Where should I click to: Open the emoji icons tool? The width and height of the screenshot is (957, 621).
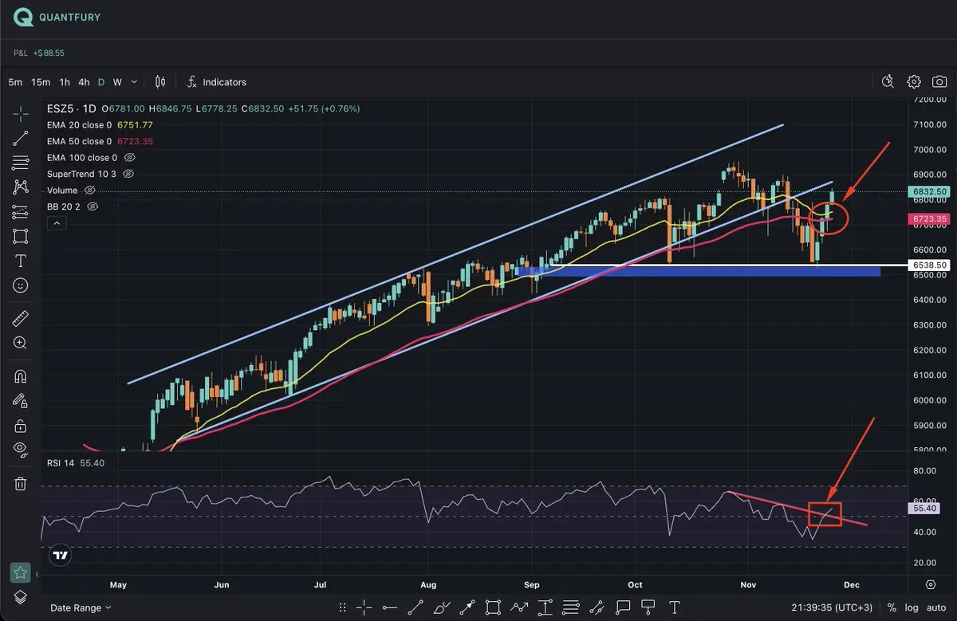pyautogui.click(x=21, y=285)
